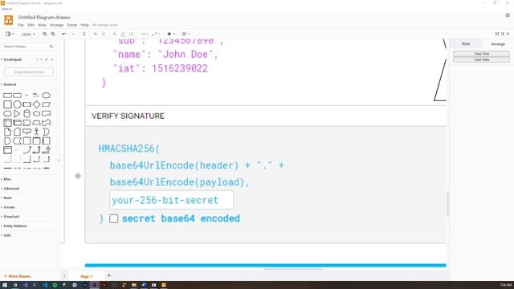Expand the Basic shapes section
Viewport: 514px width, 289px height.
6,198
